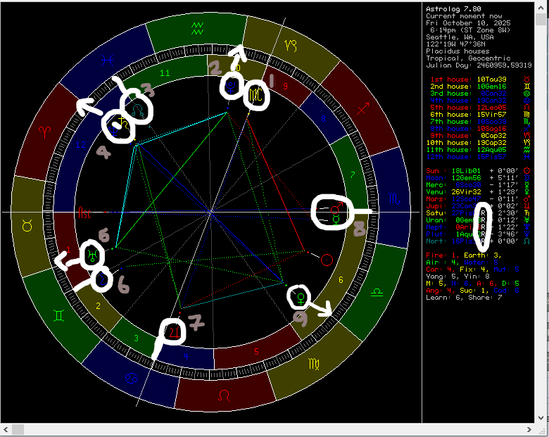549x437 pixels.
Task: Click the red Sun symbol inside the chart
Action: point(326,260)
